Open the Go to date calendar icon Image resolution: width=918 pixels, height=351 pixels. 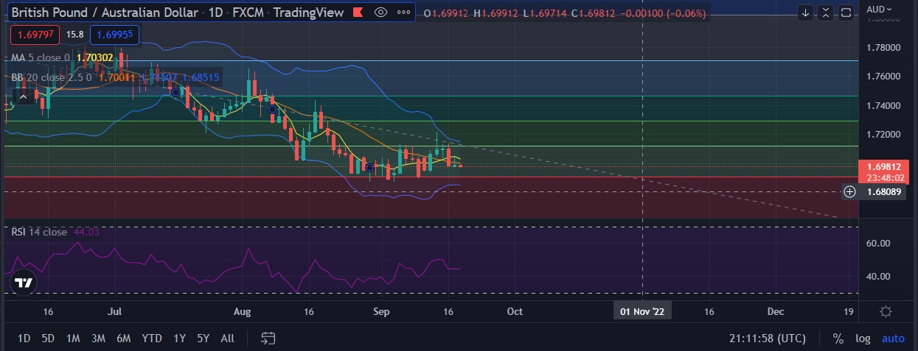coord(268,338)
